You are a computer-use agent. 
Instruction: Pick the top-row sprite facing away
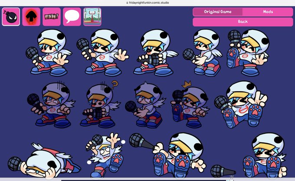pyautogui.click(x=202, y=52)
